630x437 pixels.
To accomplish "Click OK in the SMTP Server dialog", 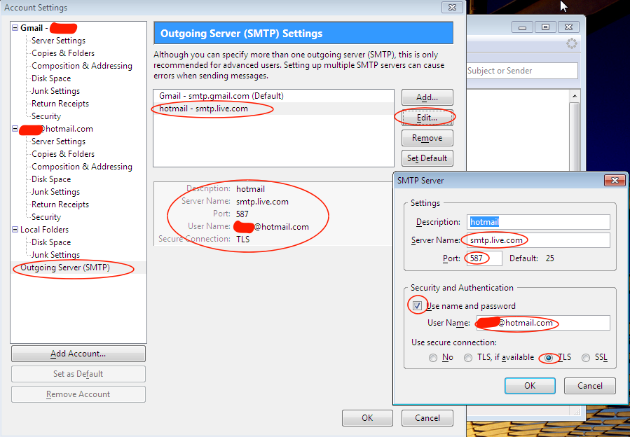I will 530,386.
